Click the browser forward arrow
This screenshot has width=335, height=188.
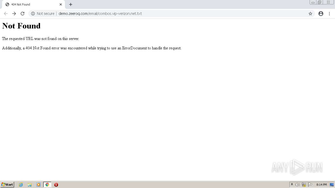tap(14, 14)
